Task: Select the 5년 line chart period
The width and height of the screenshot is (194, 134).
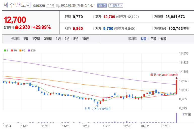Action: 76,39
